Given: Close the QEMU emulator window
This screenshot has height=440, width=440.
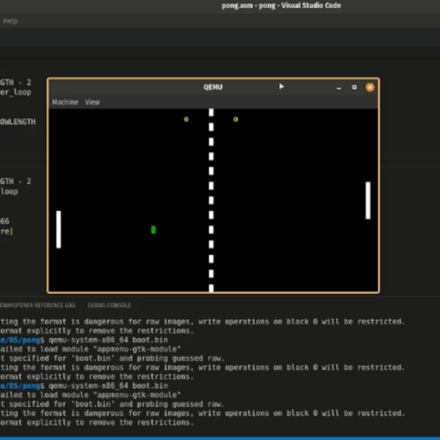Looking at the screenshot, I should tap(370, 87).
